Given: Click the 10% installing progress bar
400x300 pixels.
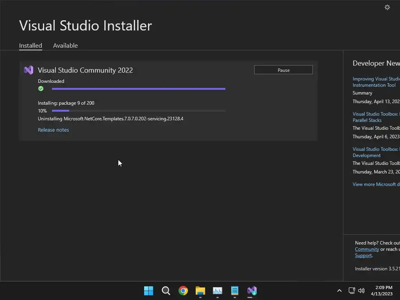Looking at the screenshot, I should coord(139,111).
